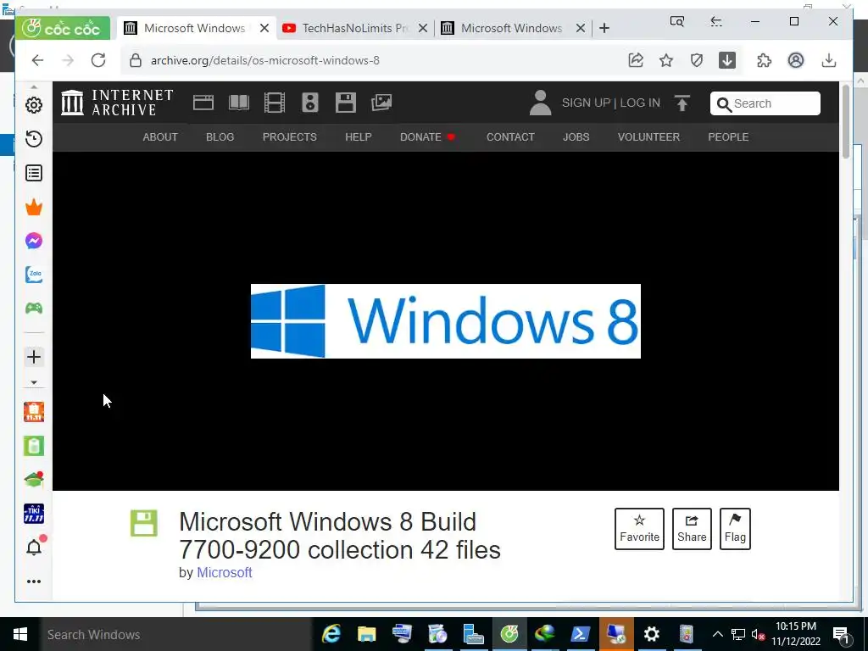Click the Windows 8 logo image
Image resolution: width=868 pixels, height=651 pixels.
[446, 321]
